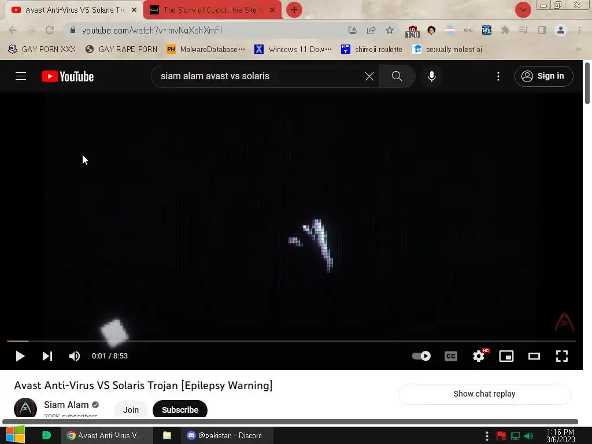Image resolution: width=592 pixels, height=444 pixels.
Task: Open the Windows Start button
Action: pyautogui.click(x=16, y=435)
